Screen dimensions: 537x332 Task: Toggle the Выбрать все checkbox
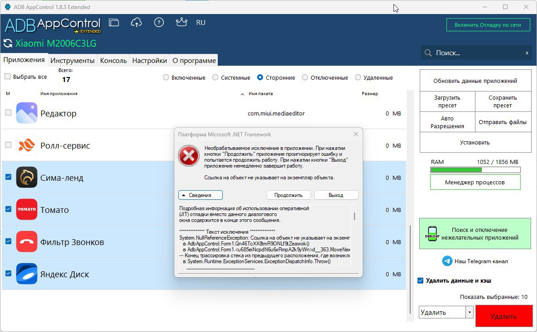point(8,77)
